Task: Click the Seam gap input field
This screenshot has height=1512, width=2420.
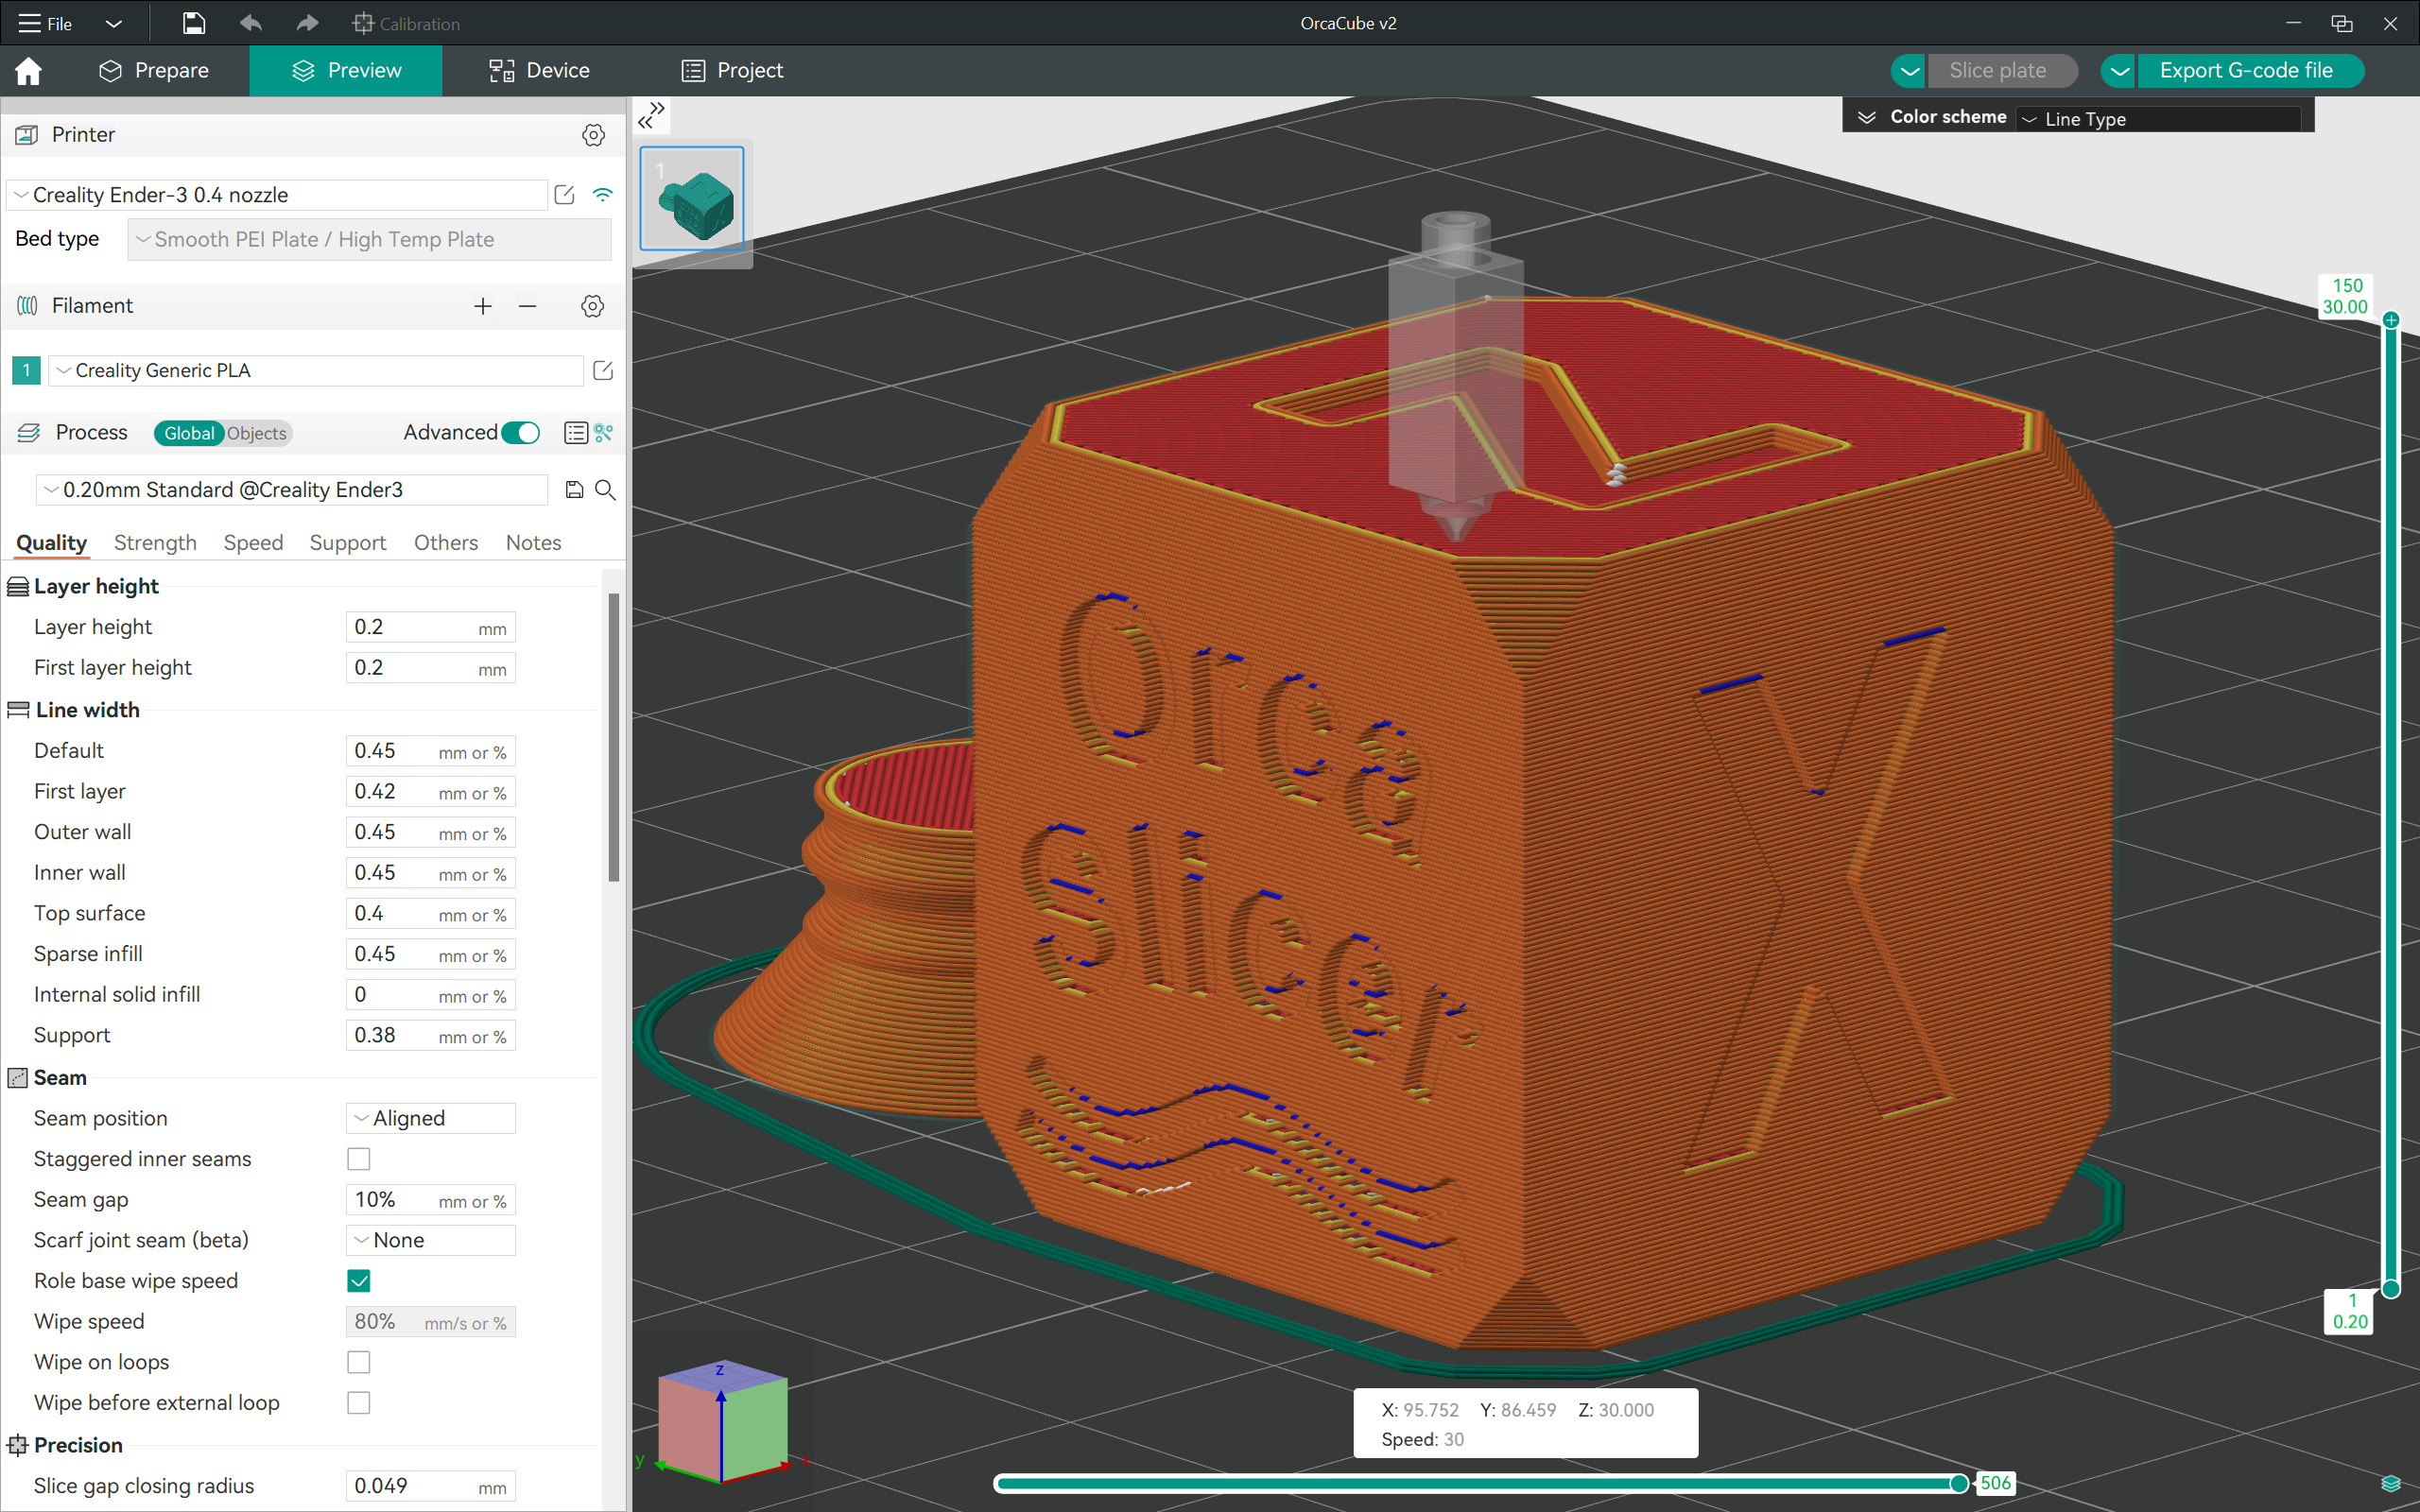Action: click(x=431, y=1200)
